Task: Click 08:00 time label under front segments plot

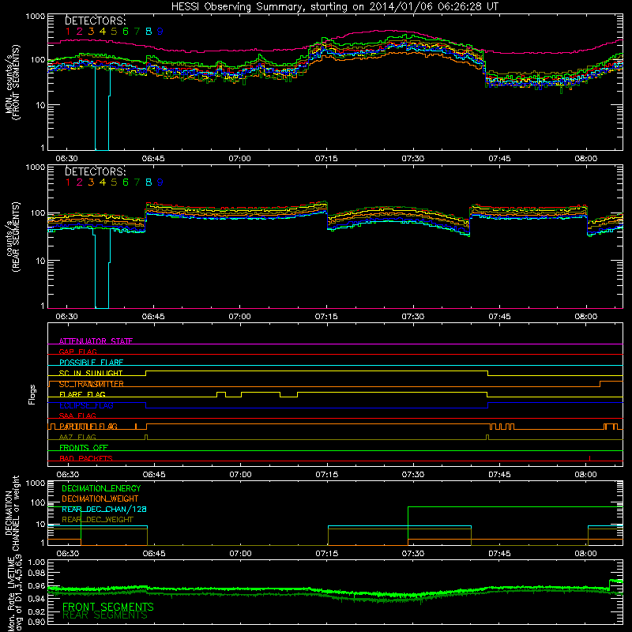Action: click(x=585, y=159)
